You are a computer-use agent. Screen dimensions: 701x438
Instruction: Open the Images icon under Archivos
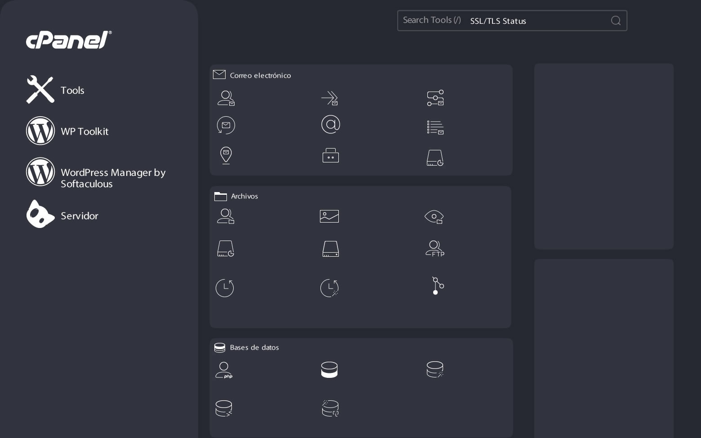click(329, 216)
